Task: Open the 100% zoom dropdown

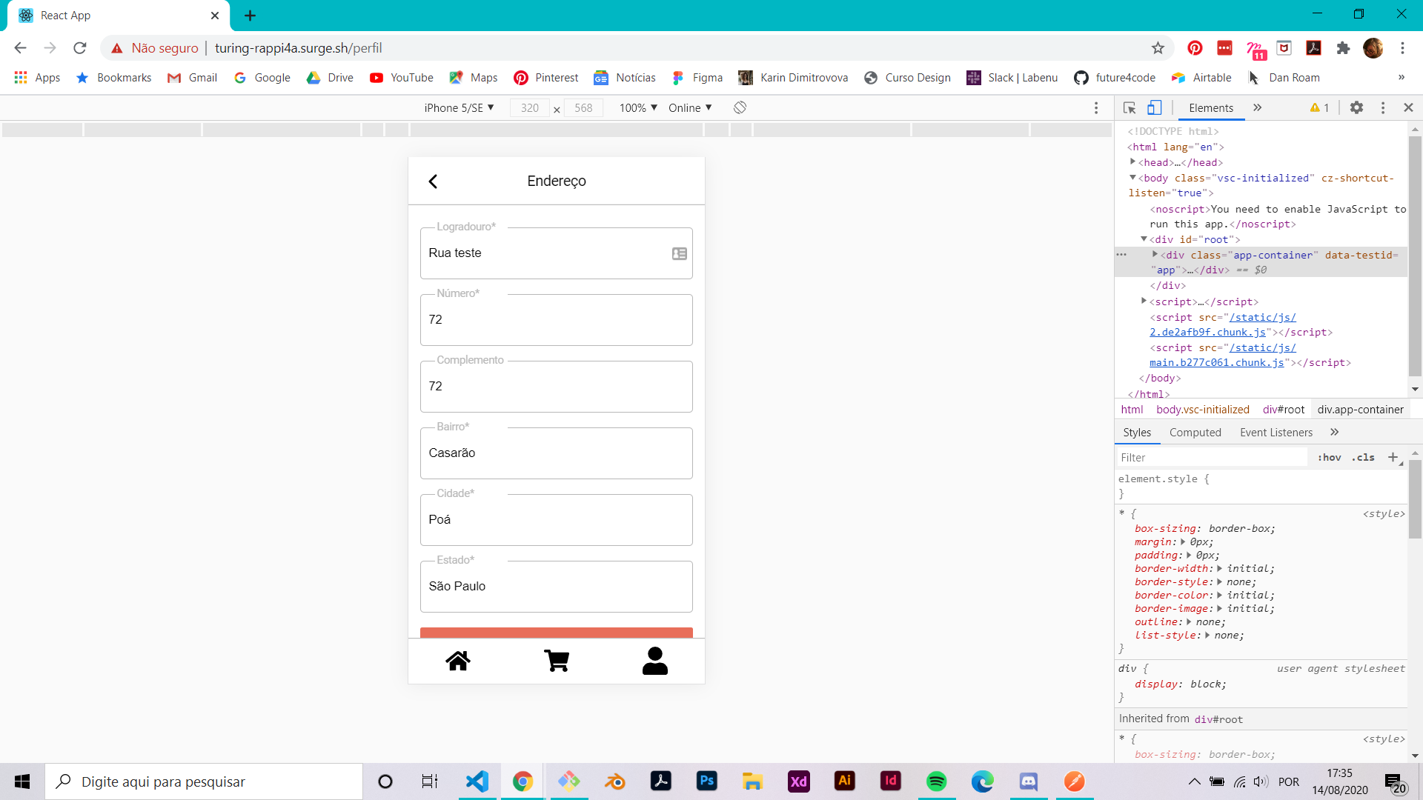Action: [638, 108]
